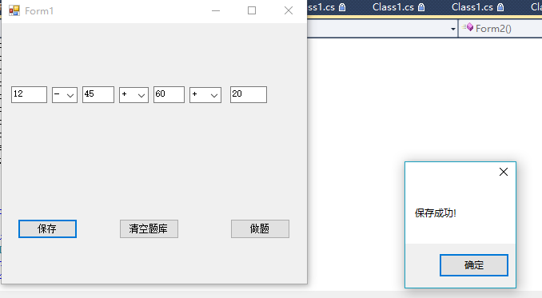Open the operator dropdown after the 45 field
Viewport: 542px width, 298px height.
pos(134,95)
